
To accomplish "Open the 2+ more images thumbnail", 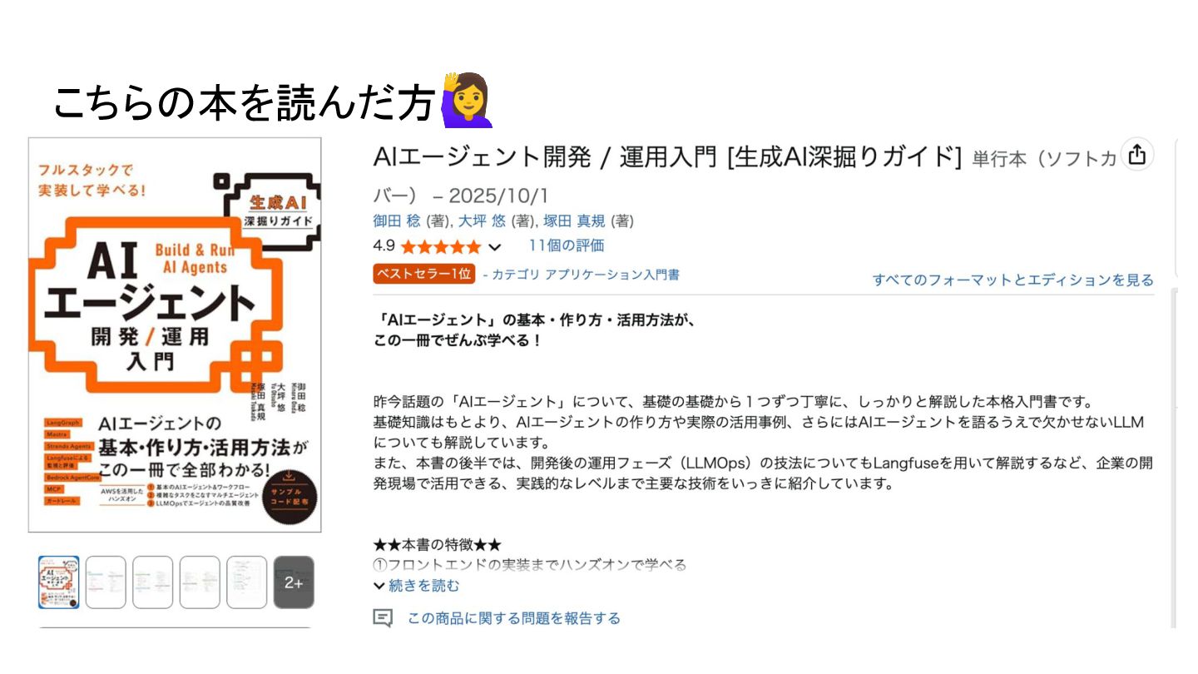I will click(x=294, y=582).
